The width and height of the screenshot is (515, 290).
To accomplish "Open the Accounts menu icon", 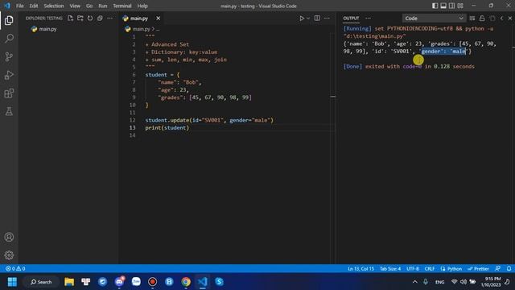I will coord(9,237).
